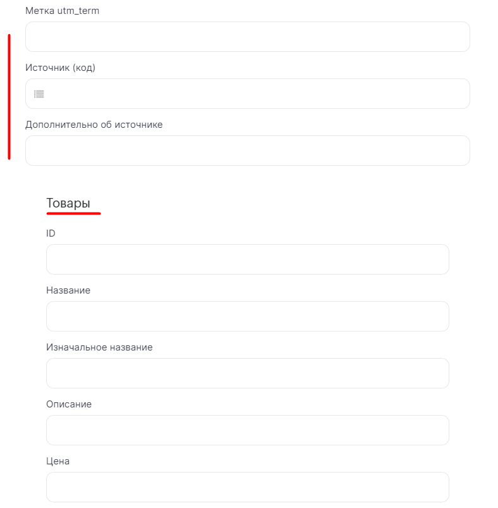This screenshot has width=498, height=508.
Task: Click the Метка utm_term label
Action: tap(62, 11)
